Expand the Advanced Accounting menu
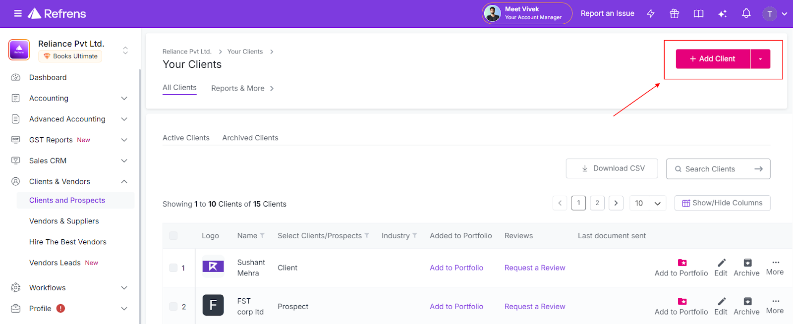This screenshot has height=324, width=793. [x=124, y=119]
